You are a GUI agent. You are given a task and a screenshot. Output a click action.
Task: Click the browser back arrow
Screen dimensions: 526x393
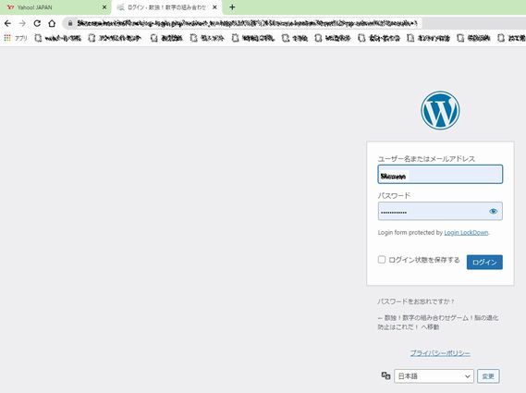click(7, 23)
